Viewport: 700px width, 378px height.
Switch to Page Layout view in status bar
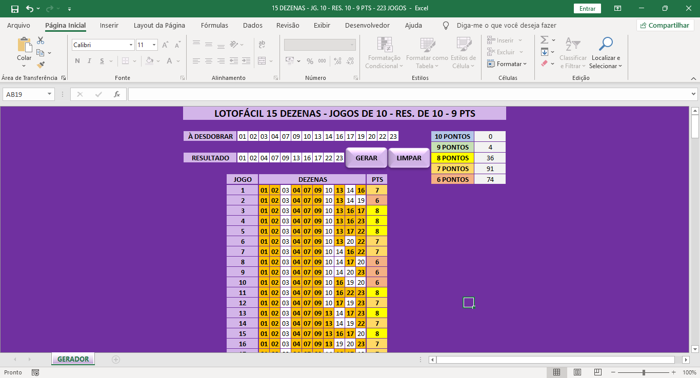(577, 372)
